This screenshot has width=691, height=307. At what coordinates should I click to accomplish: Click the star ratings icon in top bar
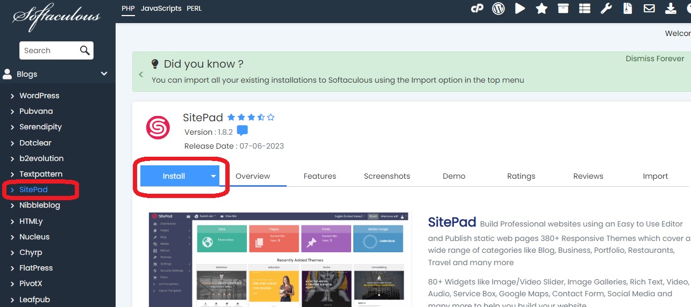pos(542,9)
